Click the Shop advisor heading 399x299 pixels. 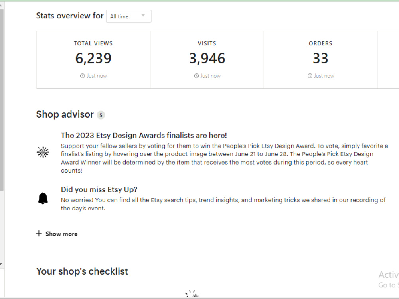(65, 114)
